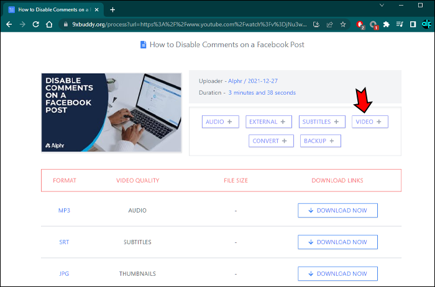Click the SUBTITLES quality cell in SRT row
435x287 pixels.
pyautogui.click(x=137, y=242)
